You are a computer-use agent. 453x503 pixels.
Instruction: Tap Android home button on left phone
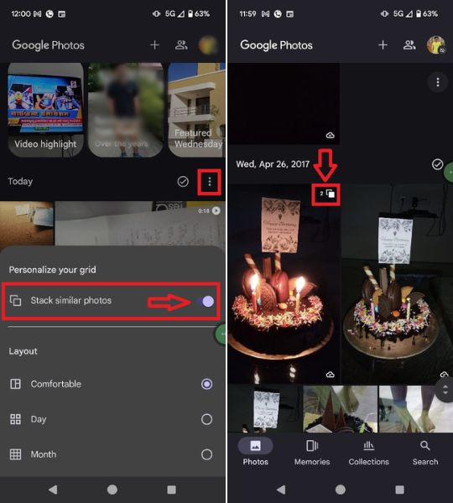[112, 490]
